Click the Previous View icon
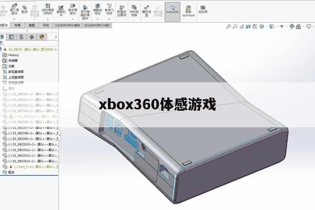 pos(242,27)
